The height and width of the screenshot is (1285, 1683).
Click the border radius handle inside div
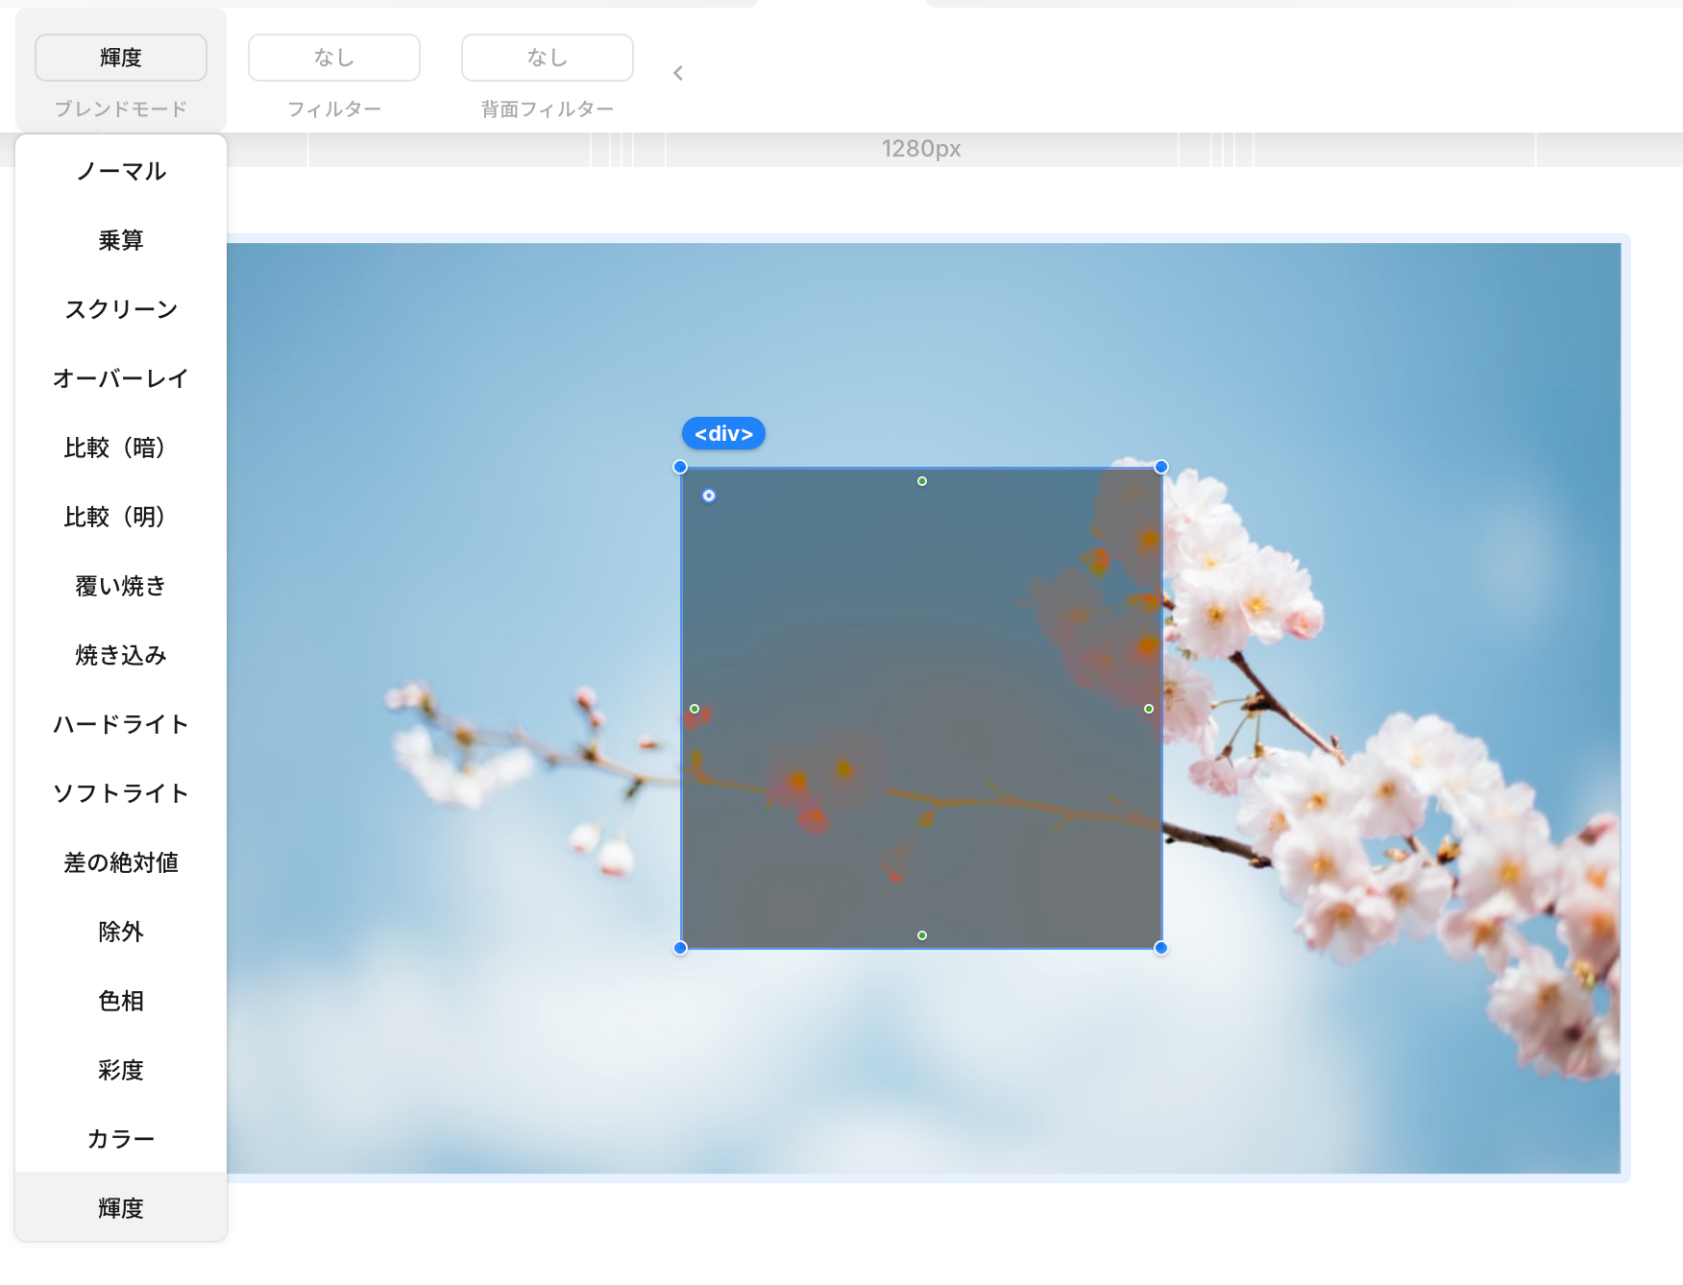pos(709,496)
